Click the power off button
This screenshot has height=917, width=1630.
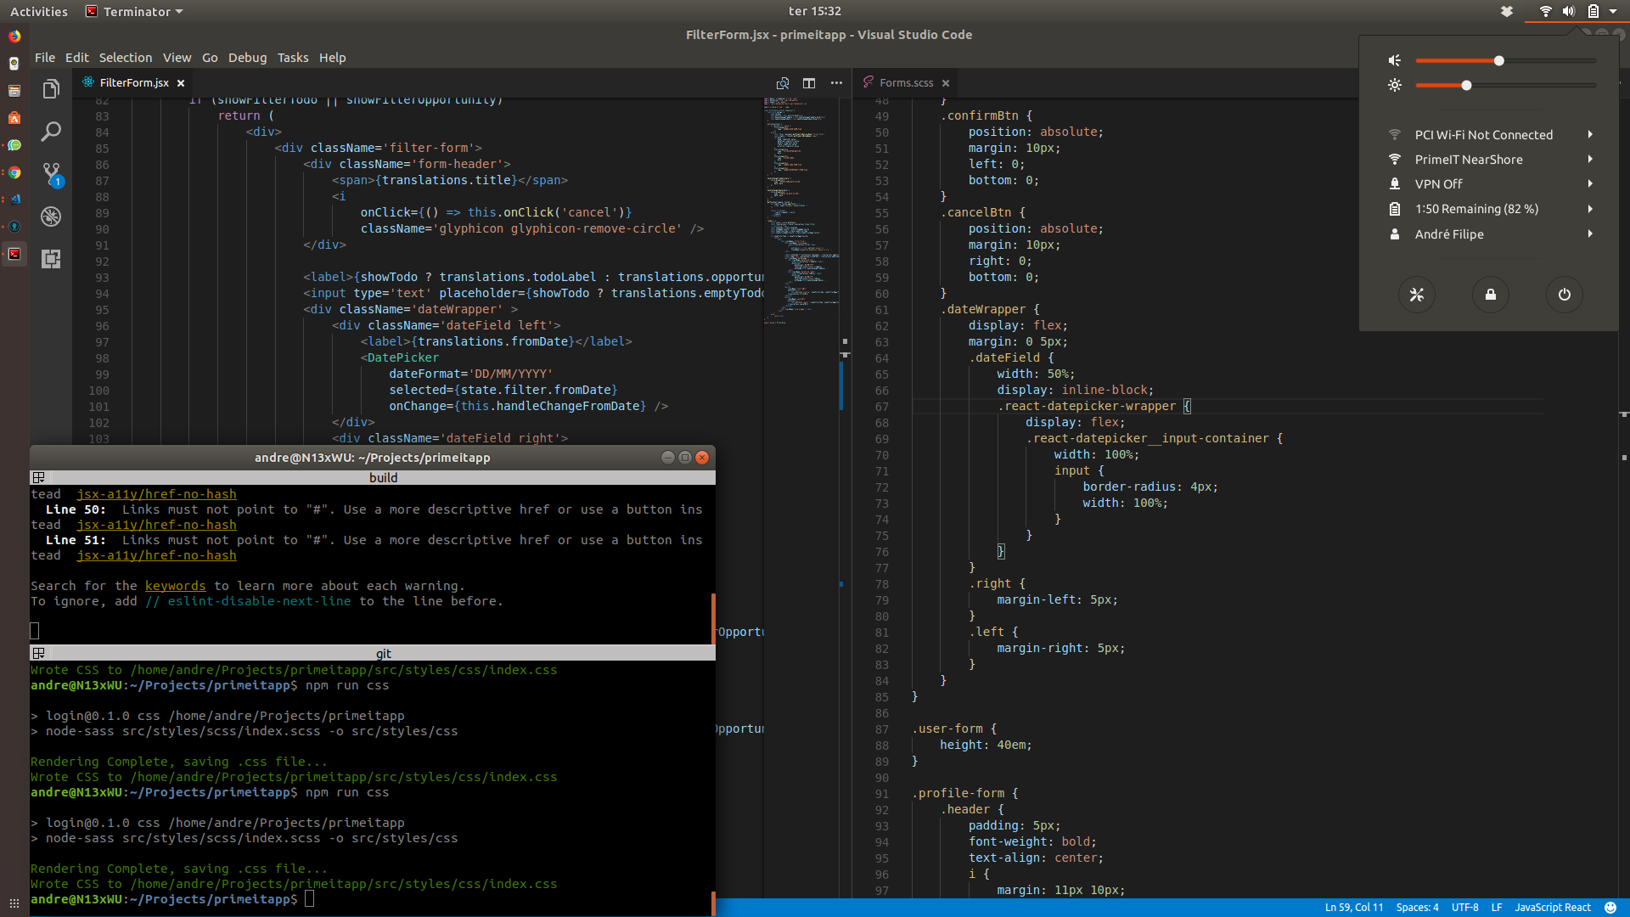coord(1565,295)
